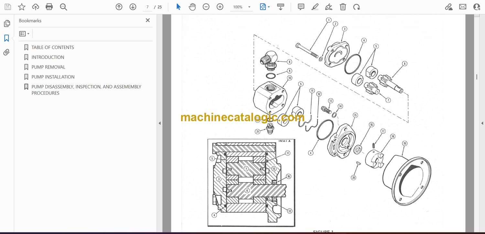Viewport: 485px width, 234px height.
Task: Select the highlight text tool
Action: (x=315, y=7)
